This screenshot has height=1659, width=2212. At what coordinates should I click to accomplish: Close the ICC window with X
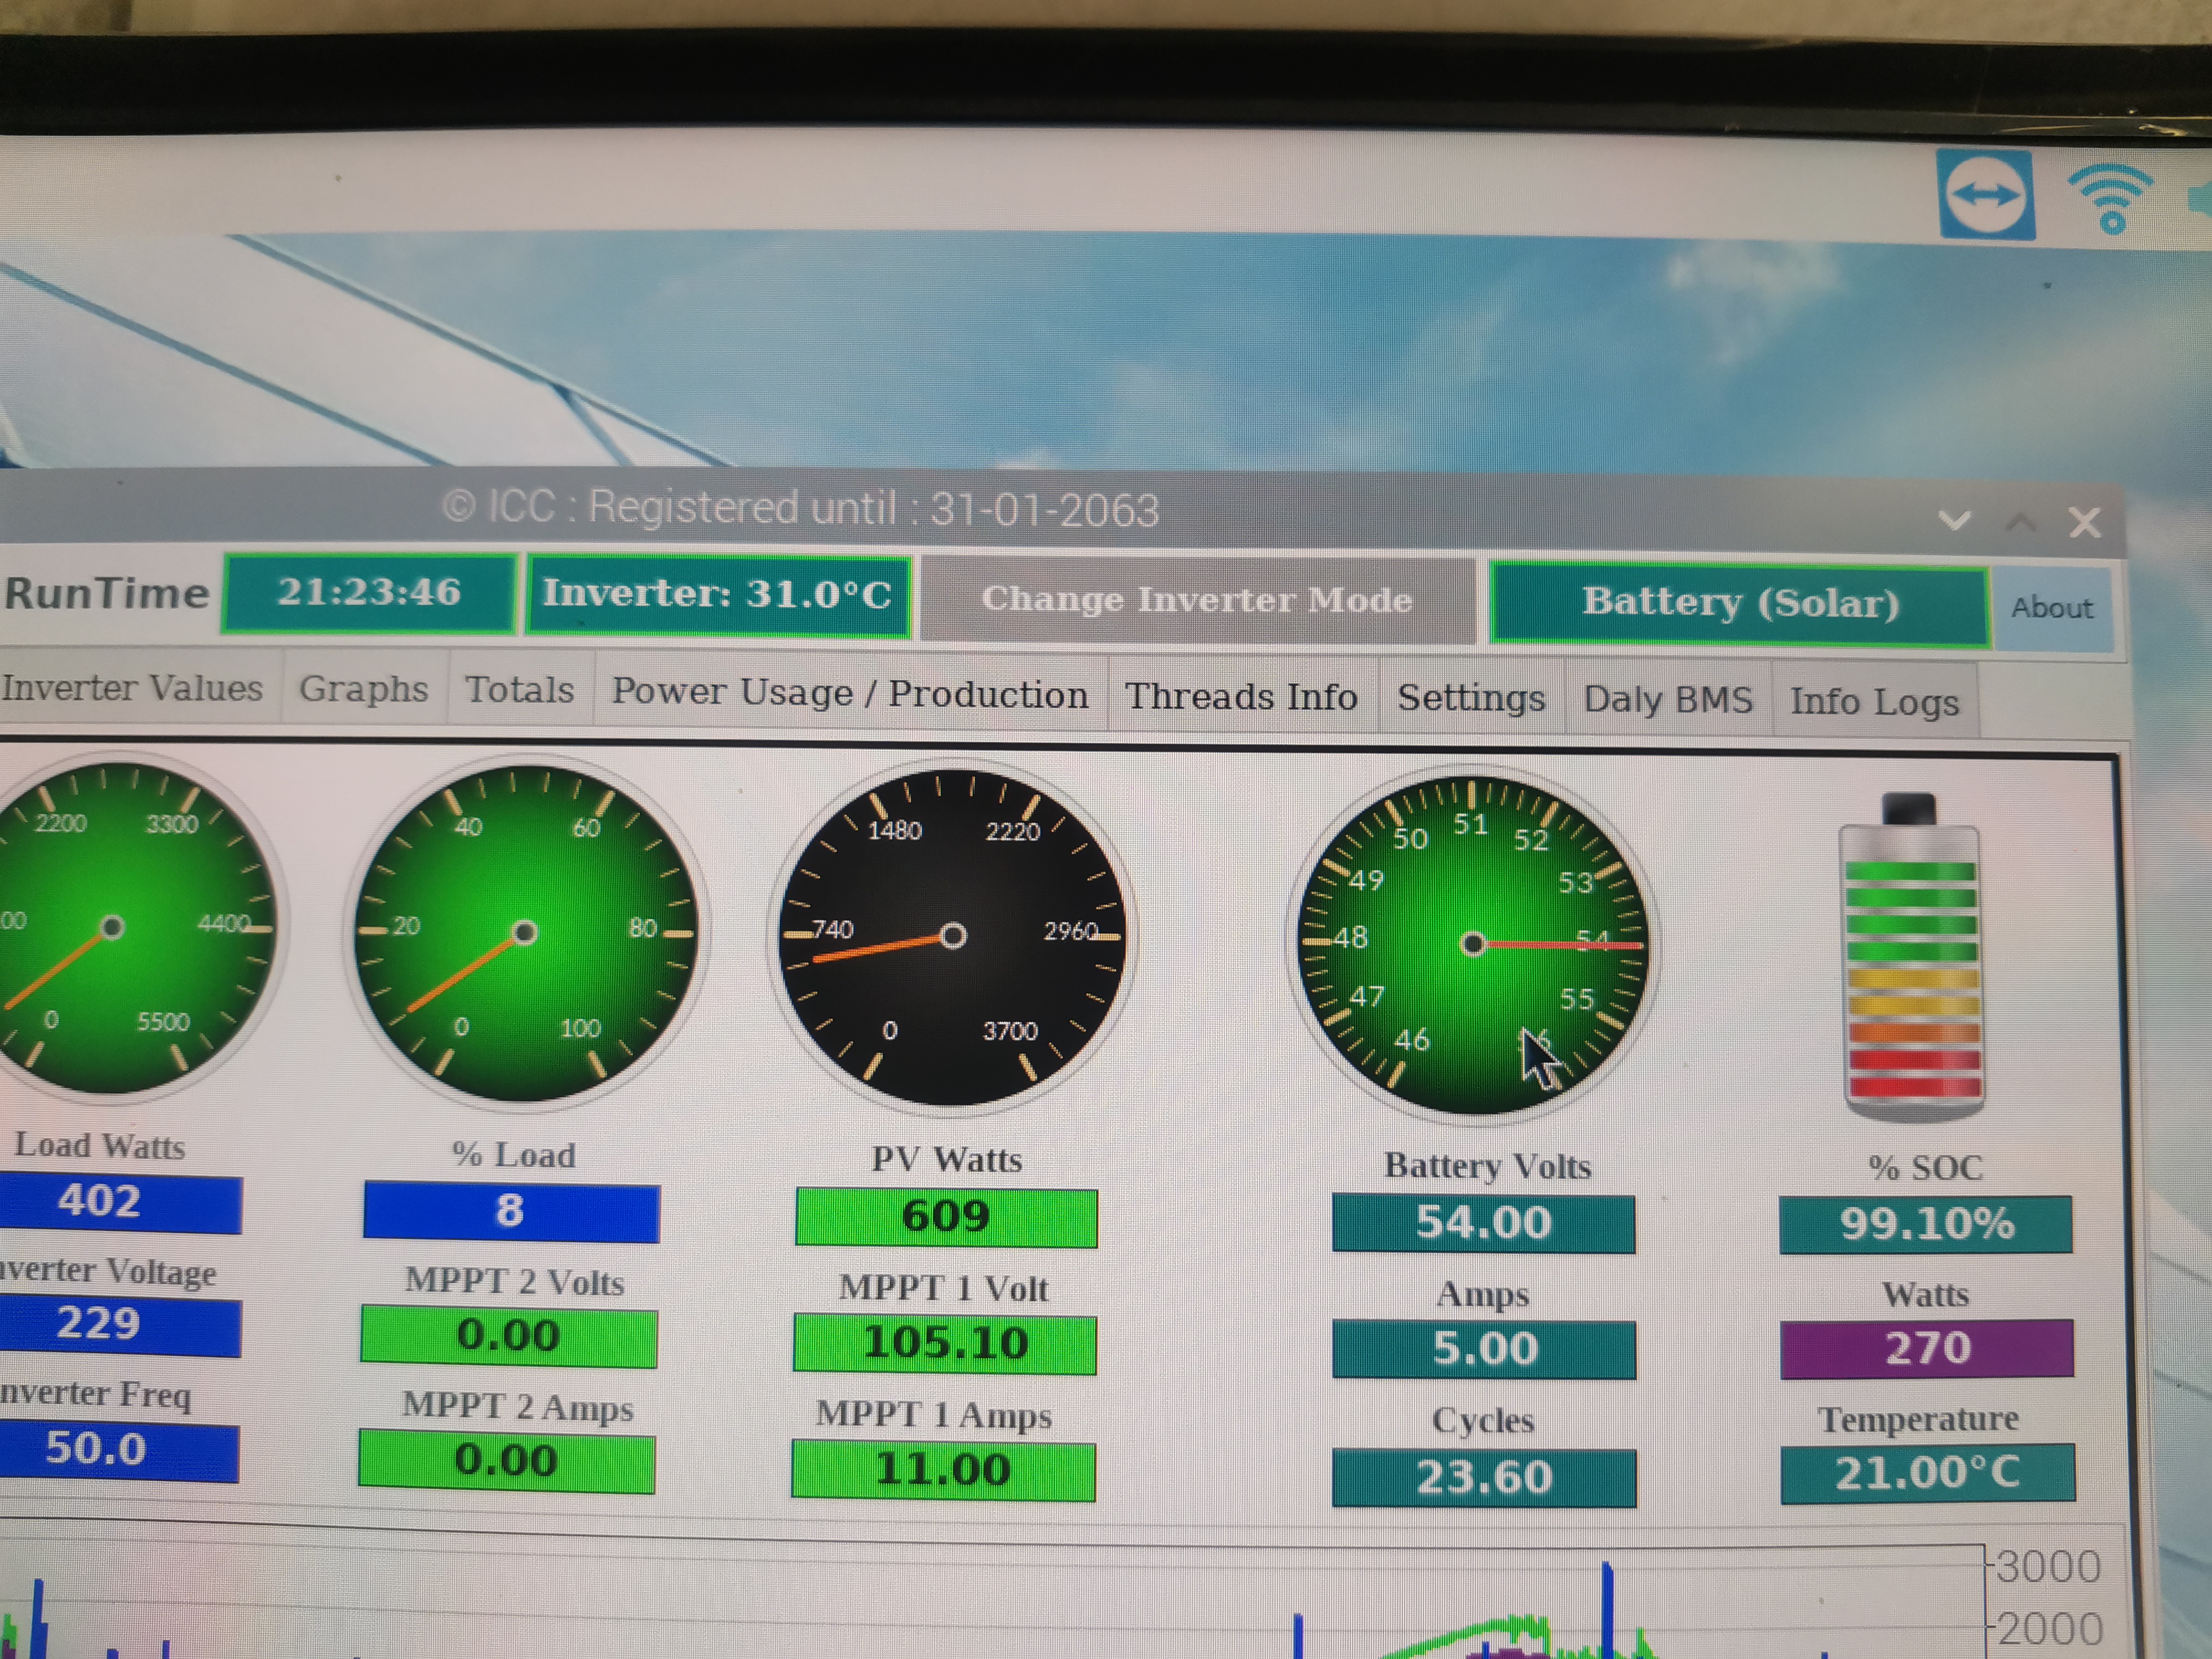click(x=2084, y=522)
